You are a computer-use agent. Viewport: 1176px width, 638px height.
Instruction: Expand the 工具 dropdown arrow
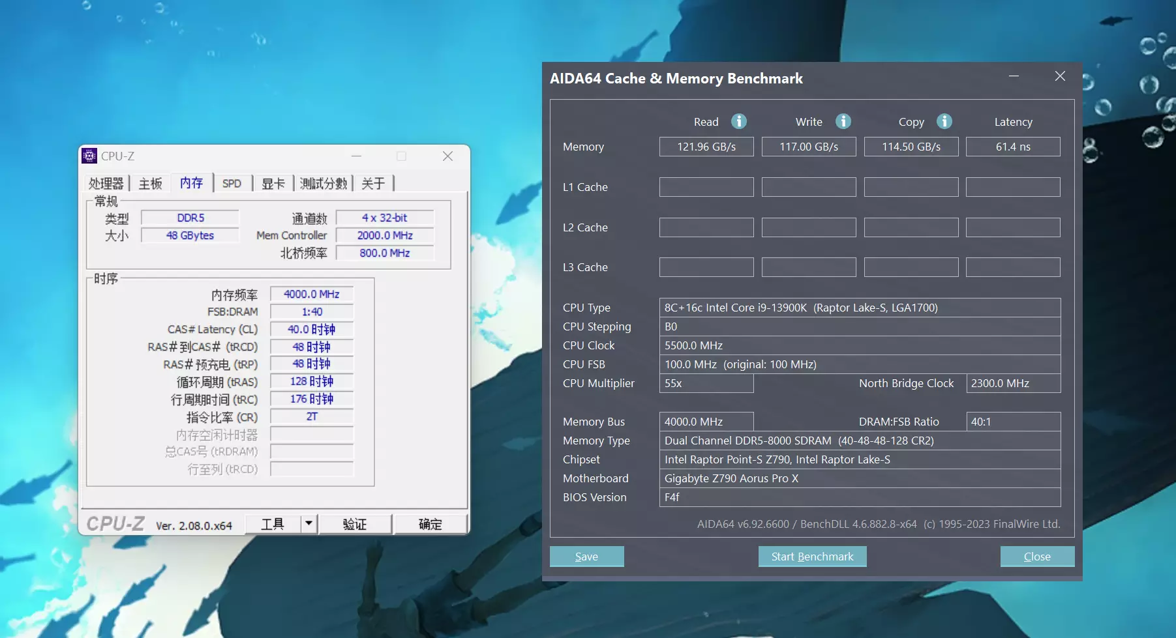click(309, 523)
